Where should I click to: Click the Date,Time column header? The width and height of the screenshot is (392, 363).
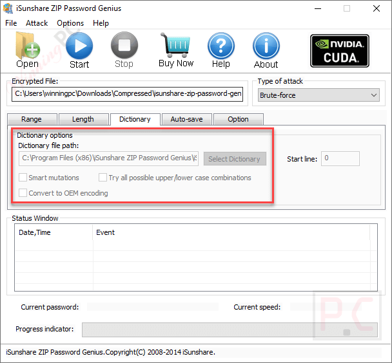54,232
